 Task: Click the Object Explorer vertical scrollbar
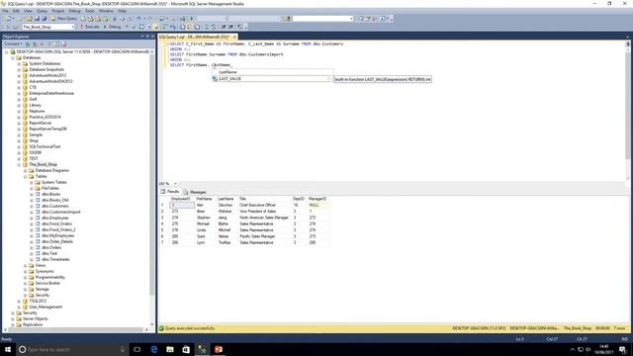pos(152,174)
